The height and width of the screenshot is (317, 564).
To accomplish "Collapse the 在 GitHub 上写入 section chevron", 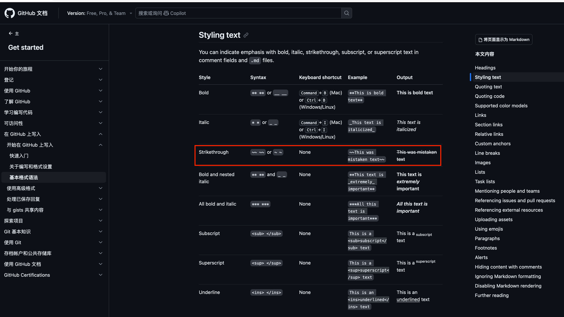I will tap(100, 134).
